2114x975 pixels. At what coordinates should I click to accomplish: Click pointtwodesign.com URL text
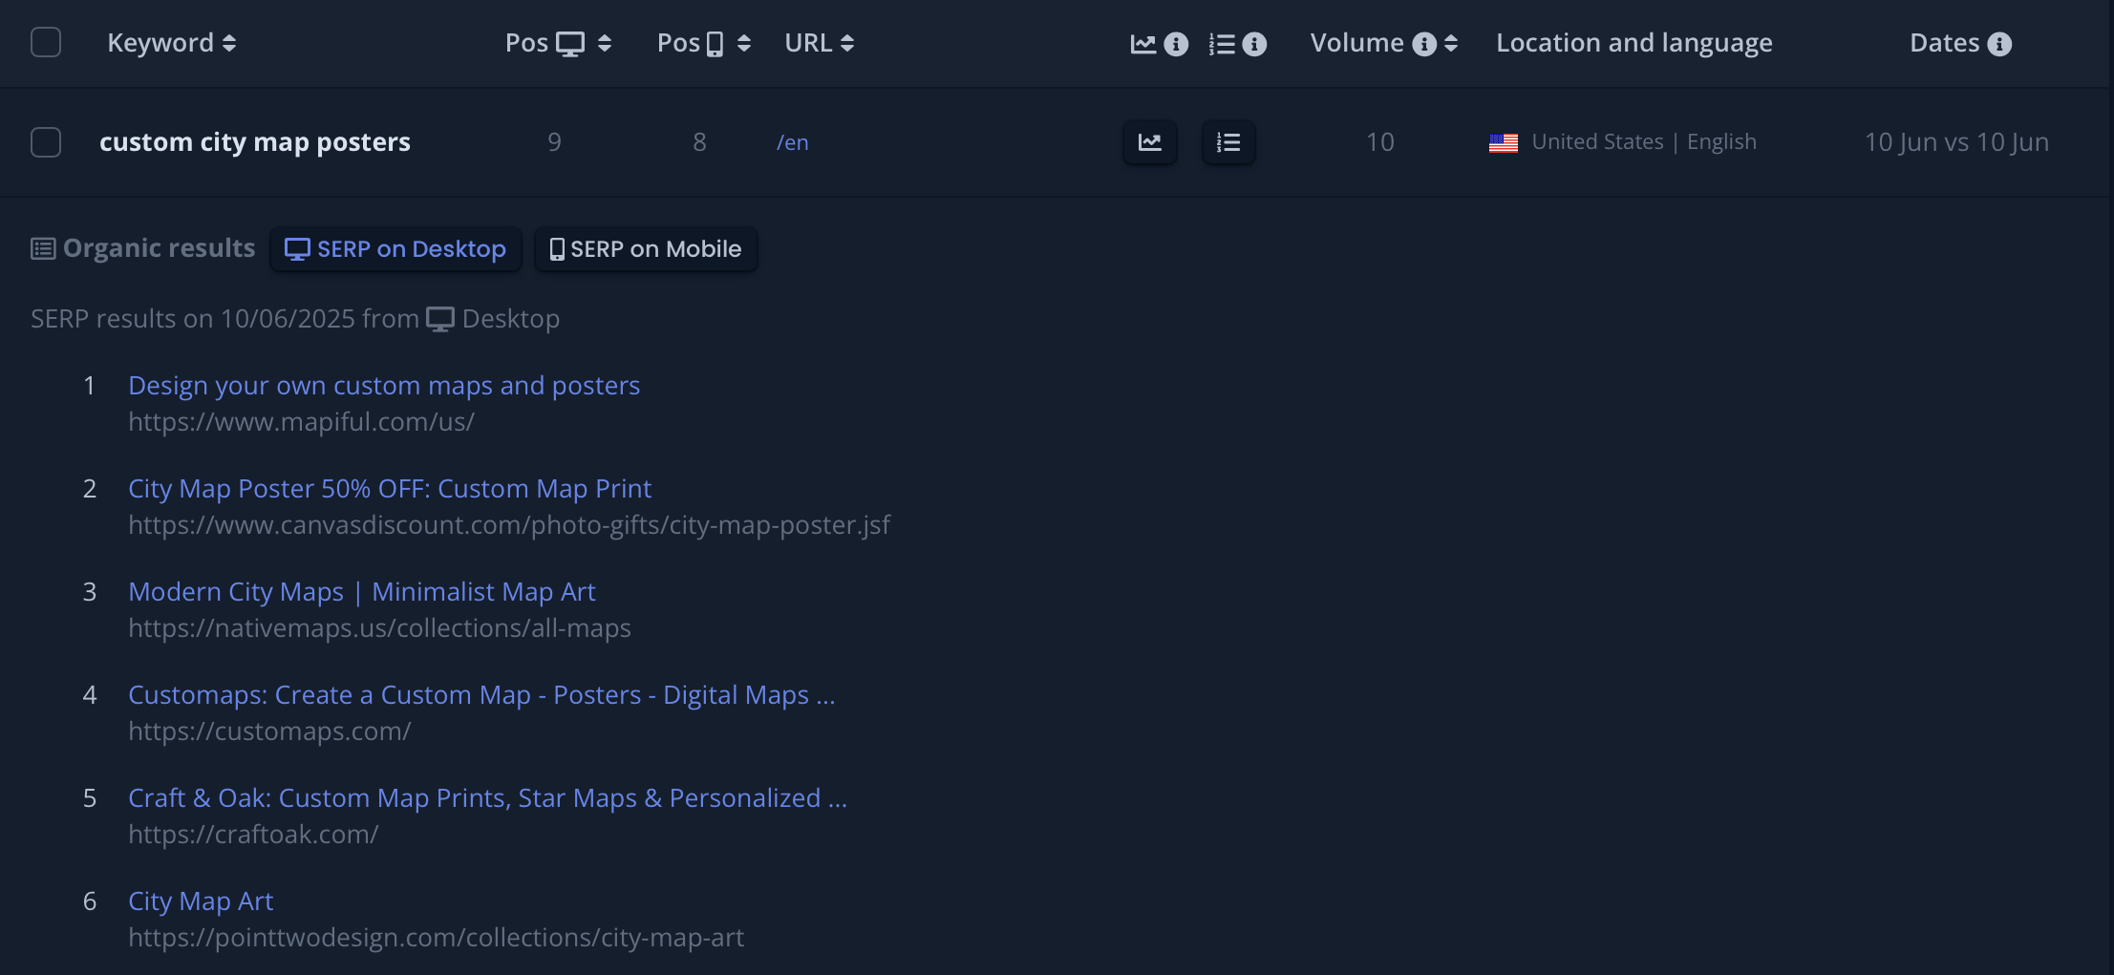(437, 938)
